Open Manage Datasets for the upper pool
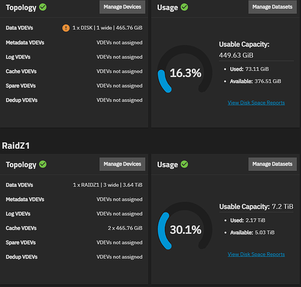 click(x=272, y=7)
